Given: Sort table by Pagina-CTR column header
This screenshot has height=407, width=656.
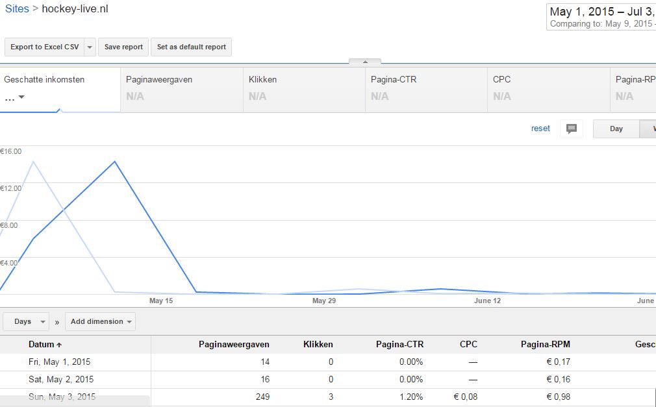Looking at the screenshot, I should point(399,345).
